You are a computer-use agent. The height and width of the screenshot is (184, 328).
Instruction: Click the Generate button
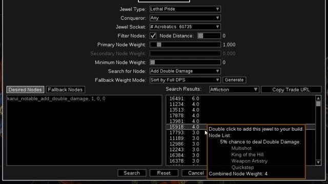point(234,80)
